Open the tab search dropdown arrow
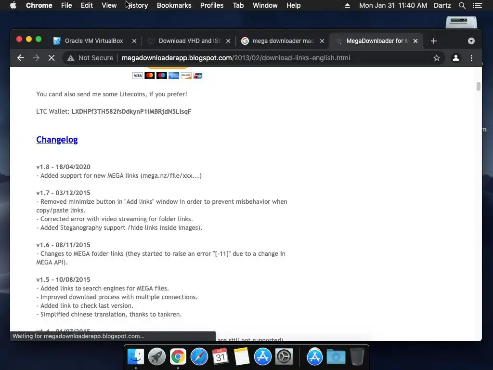 (x=471, y=41)
